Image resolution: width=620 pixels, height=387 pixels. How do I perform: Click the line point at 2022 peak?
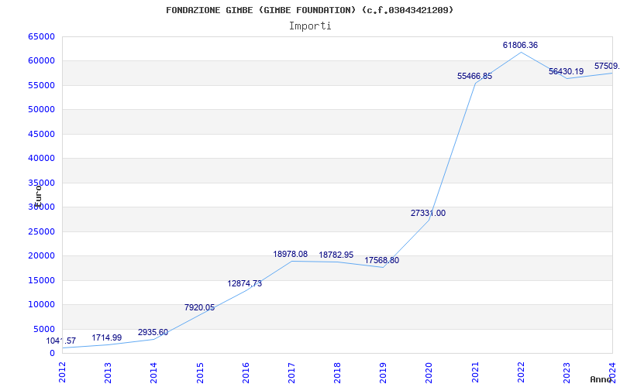tap(521, 52)
